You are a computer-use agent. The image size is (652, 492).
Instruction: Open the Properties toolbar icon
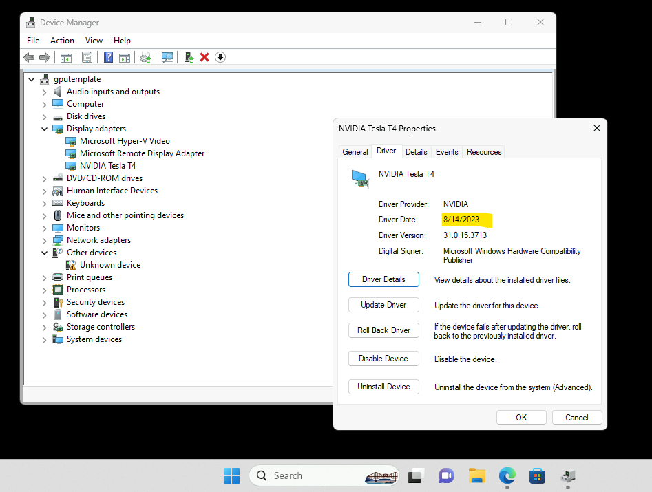pos(87,57)
